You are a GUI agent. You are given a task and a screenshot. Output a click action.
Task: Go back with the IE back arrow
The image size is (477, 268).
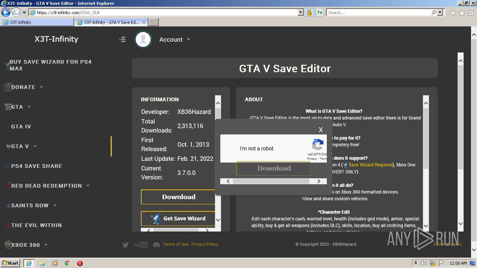(6, 12)
